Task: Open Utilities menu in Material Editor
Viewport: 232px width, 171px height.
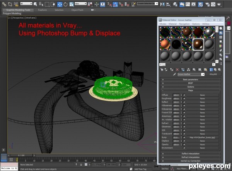Action: (206, 24)
